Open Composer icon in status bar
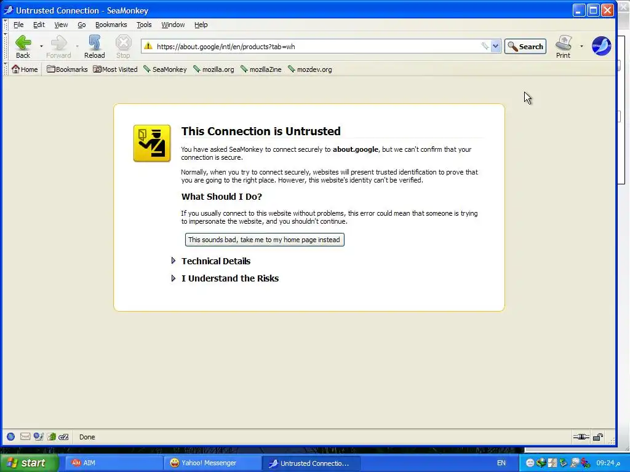The image size is (630, 472). [x=39, y=437]
